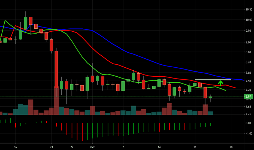Click the date label 16 on time axis
Viewport: 254px width, 150px height.
pos(15,147)
